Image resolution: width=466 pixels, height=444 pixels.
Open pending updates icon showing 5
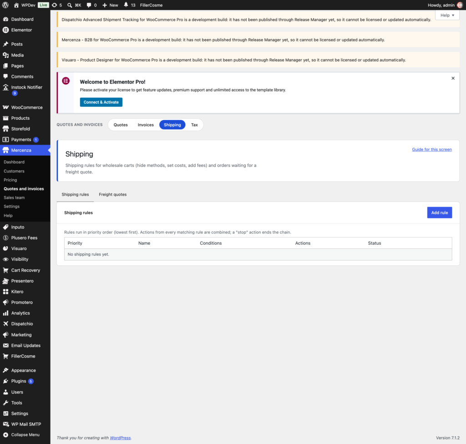pyautogui.click(x=55, y=5)
